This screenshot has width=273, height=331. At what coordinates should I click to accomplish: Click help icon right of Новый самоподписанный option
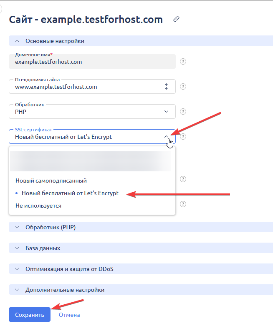click(183, 179)
